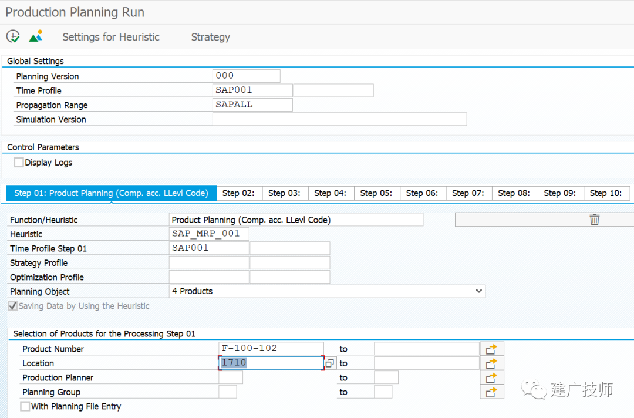Click the Propagation Range SAPALL field
Viewport: 634px width, 418px height.
click(x=252, y=105)
